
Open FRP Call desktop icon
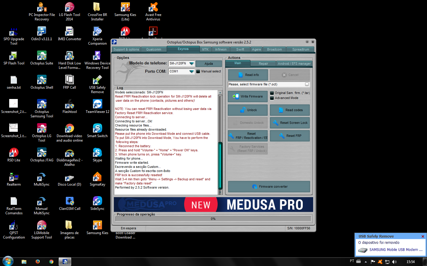(69, 82)
